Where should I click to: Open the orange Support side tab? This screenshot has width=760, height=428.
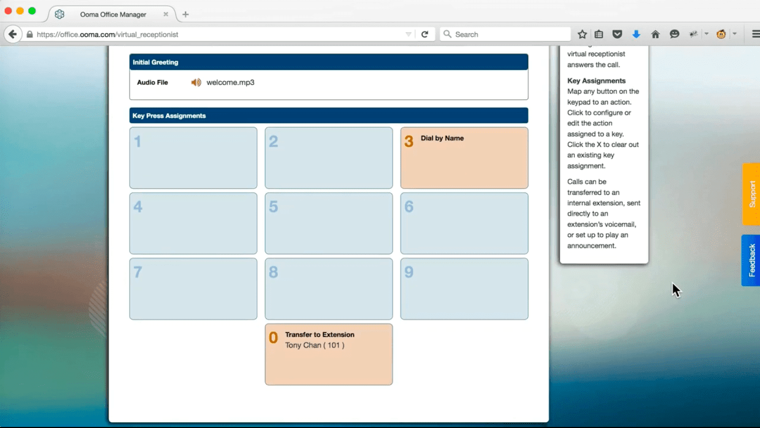[752, 194]
